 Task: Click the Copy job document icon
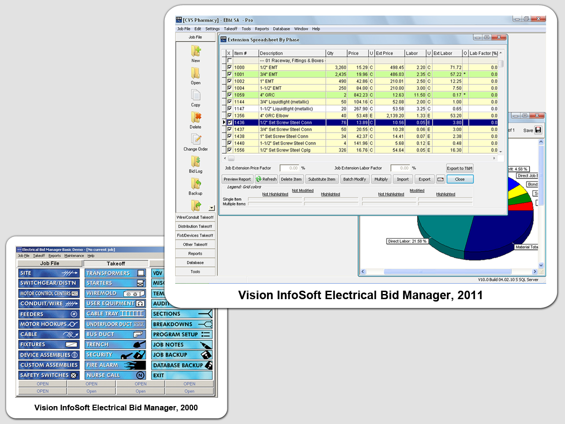pyautogui.click(x=195, y=95)
